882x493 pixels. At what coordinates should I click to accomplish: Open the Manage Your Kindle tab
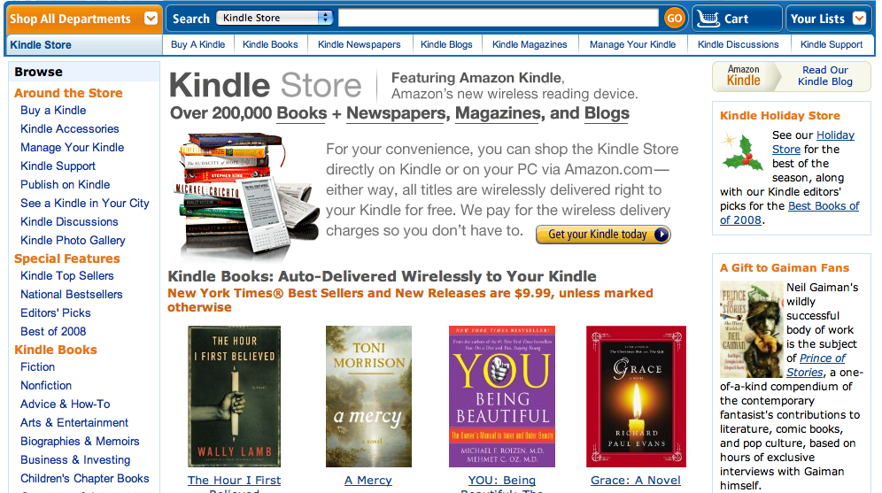pyautogui.click(x=632, y=44)
